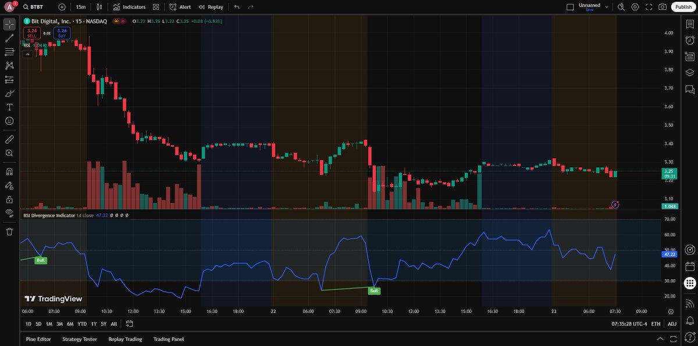Collapse the bottom panel chevron

pyautogui.click(x=659, y=339)
